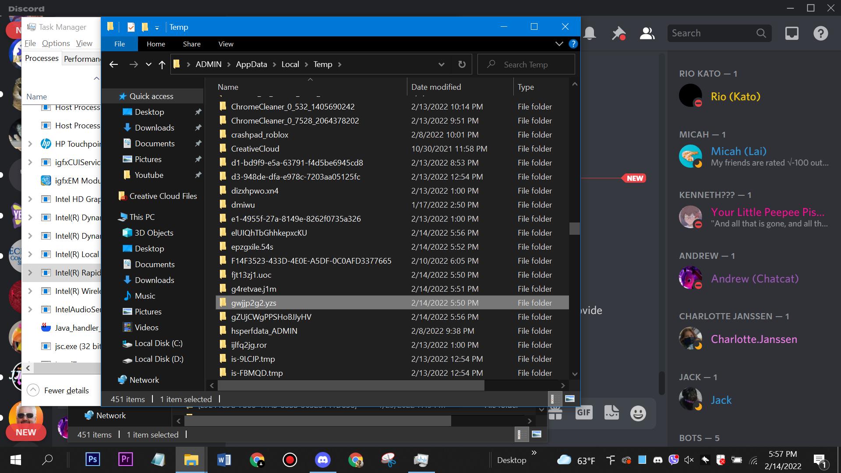The width and height of the screenshot is (841, 473).
Task: Refresh the Temp folder view
Action: [x=462, y=64]
